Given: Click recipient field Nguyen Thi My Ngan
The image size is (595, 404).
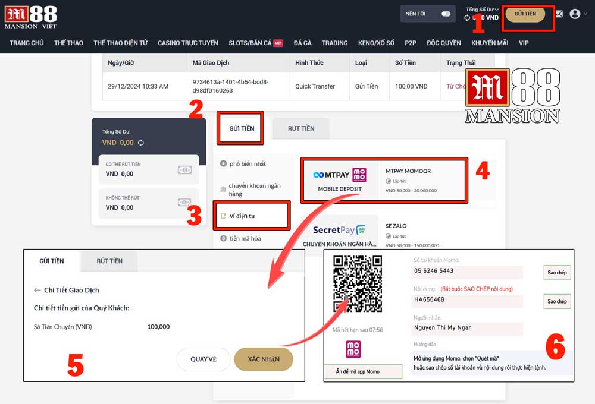Looking at the screenshot, I should point(468,328).
